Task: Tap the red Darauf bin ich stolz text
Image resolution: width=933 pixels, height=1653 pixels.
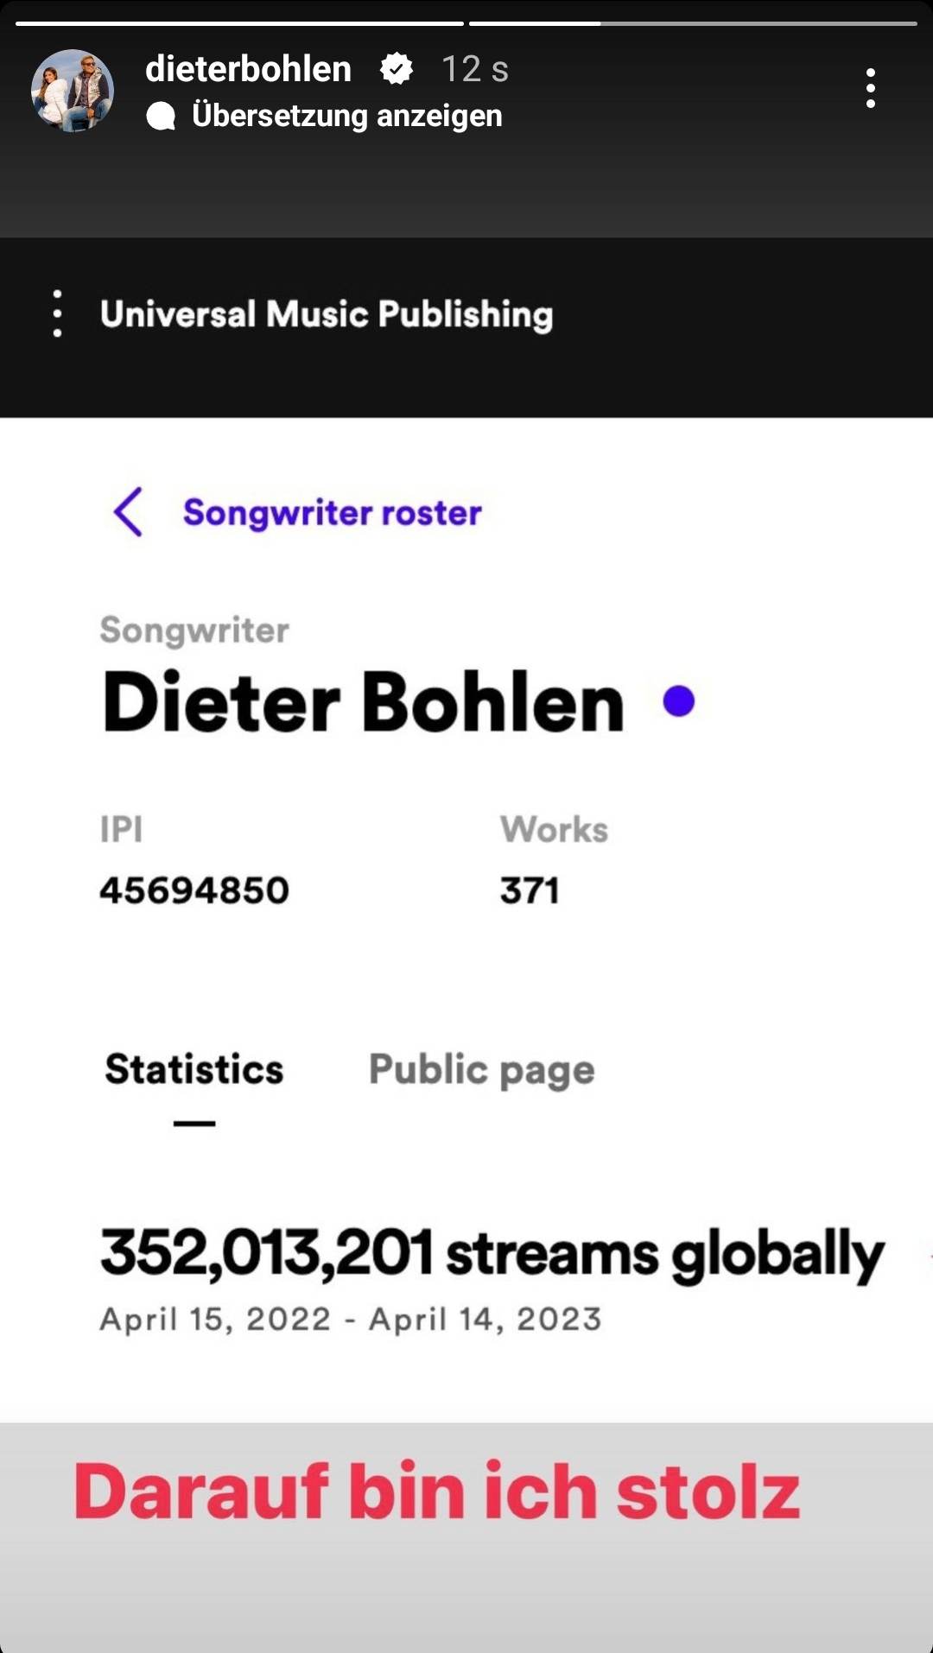Action: tap(437, 1491)
